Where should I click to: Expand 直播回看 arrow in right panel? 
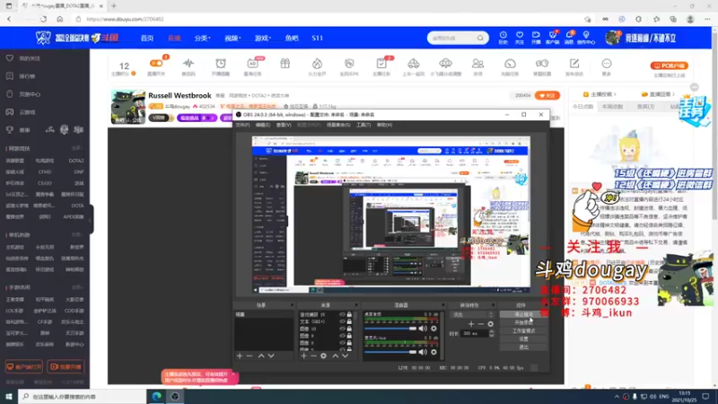[x=674, y=94]
